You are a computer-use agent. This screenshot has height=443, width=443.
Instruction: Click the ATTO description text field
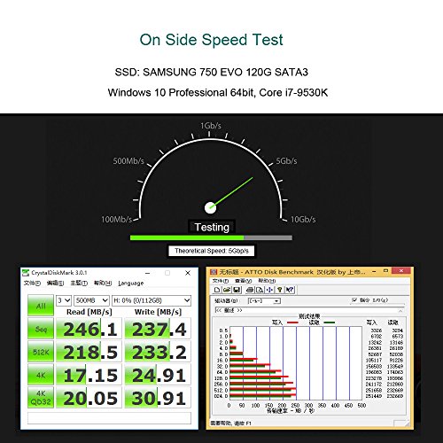(x=308, y=310)
